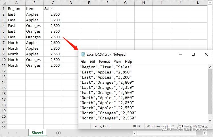Click the Notepad line "North","Oranges","2,550"

pyautogui.click(x=108, y=118)
